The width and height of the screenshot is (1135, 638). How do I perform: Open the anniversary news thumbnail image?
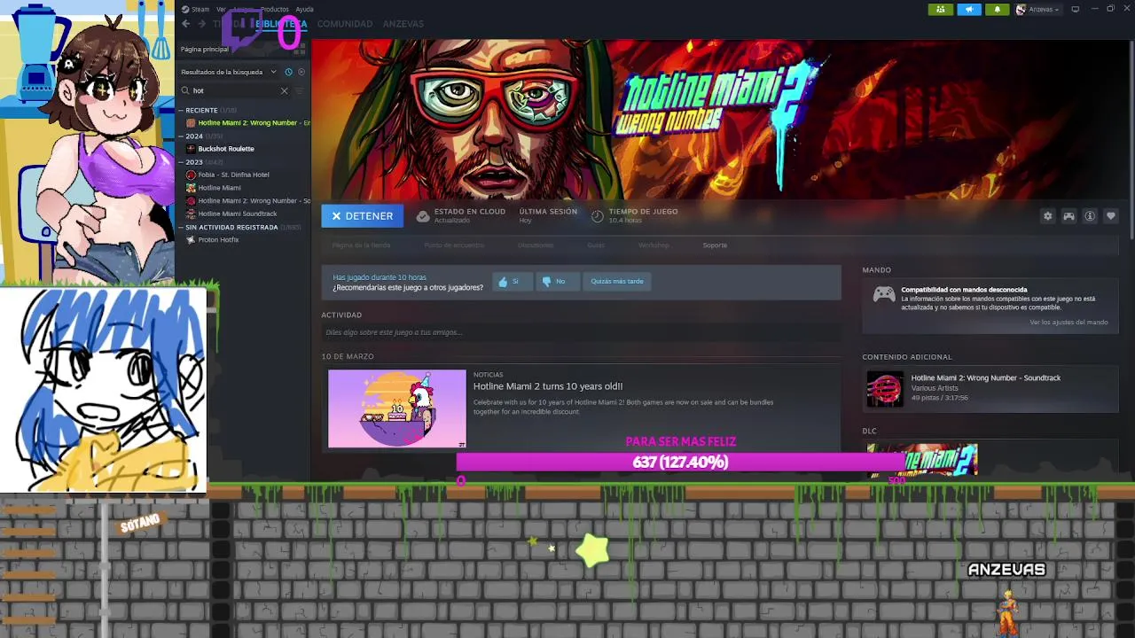pos(397,408)
